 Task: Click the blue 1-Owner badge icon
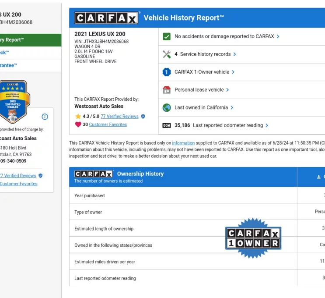tap(167, 72)
